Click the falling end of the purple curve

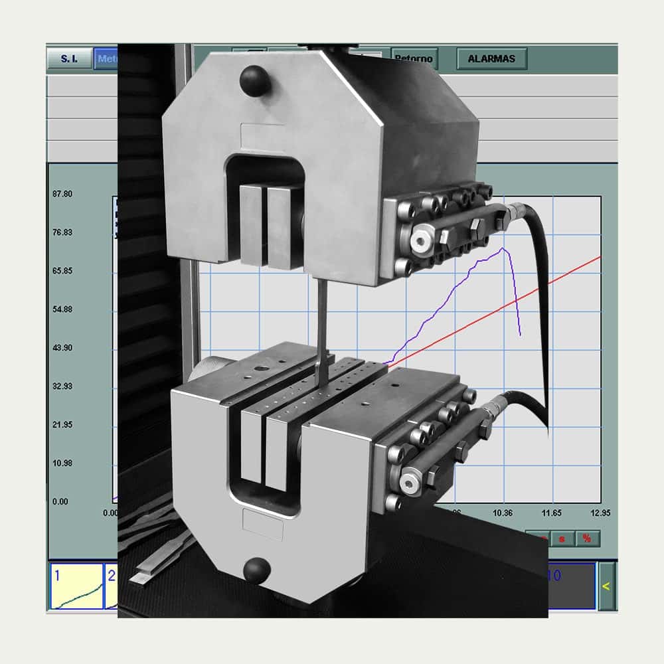click(x=519, y=333)
